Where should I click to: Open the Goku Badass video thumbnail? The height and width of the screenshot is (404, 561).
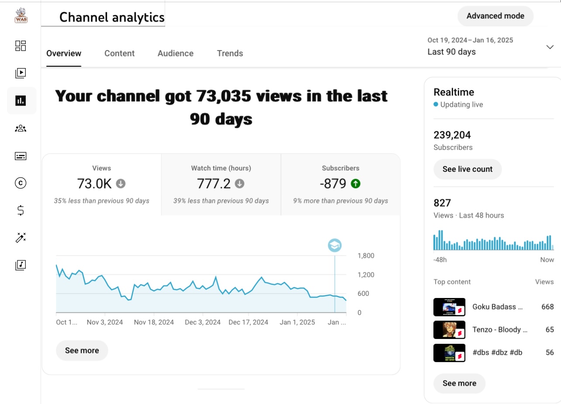click(x=449, y=307)
